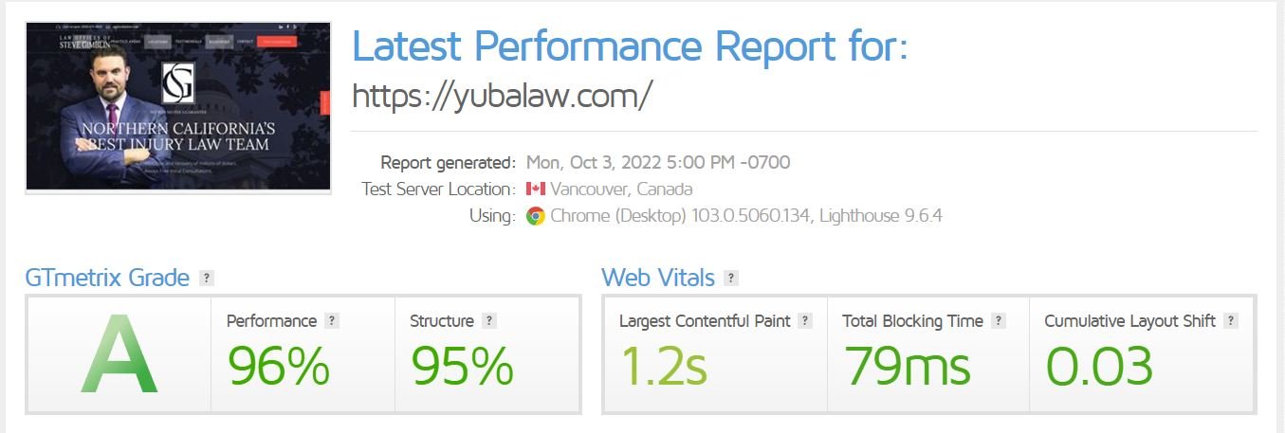Click the Canada flag icon
Viewport: 1285px width, 433px height.
point(536,189)
